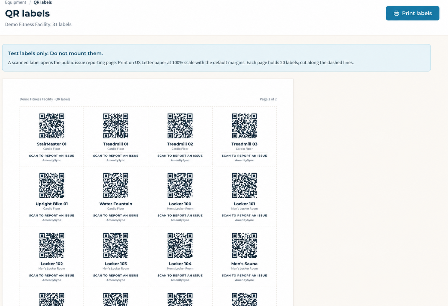Select the Locker 102 QR code
This screenshot has height=306, width=448.
(52, 245)
